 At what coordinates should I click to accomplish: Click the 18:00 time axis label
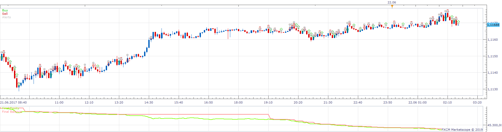(238, 102)
